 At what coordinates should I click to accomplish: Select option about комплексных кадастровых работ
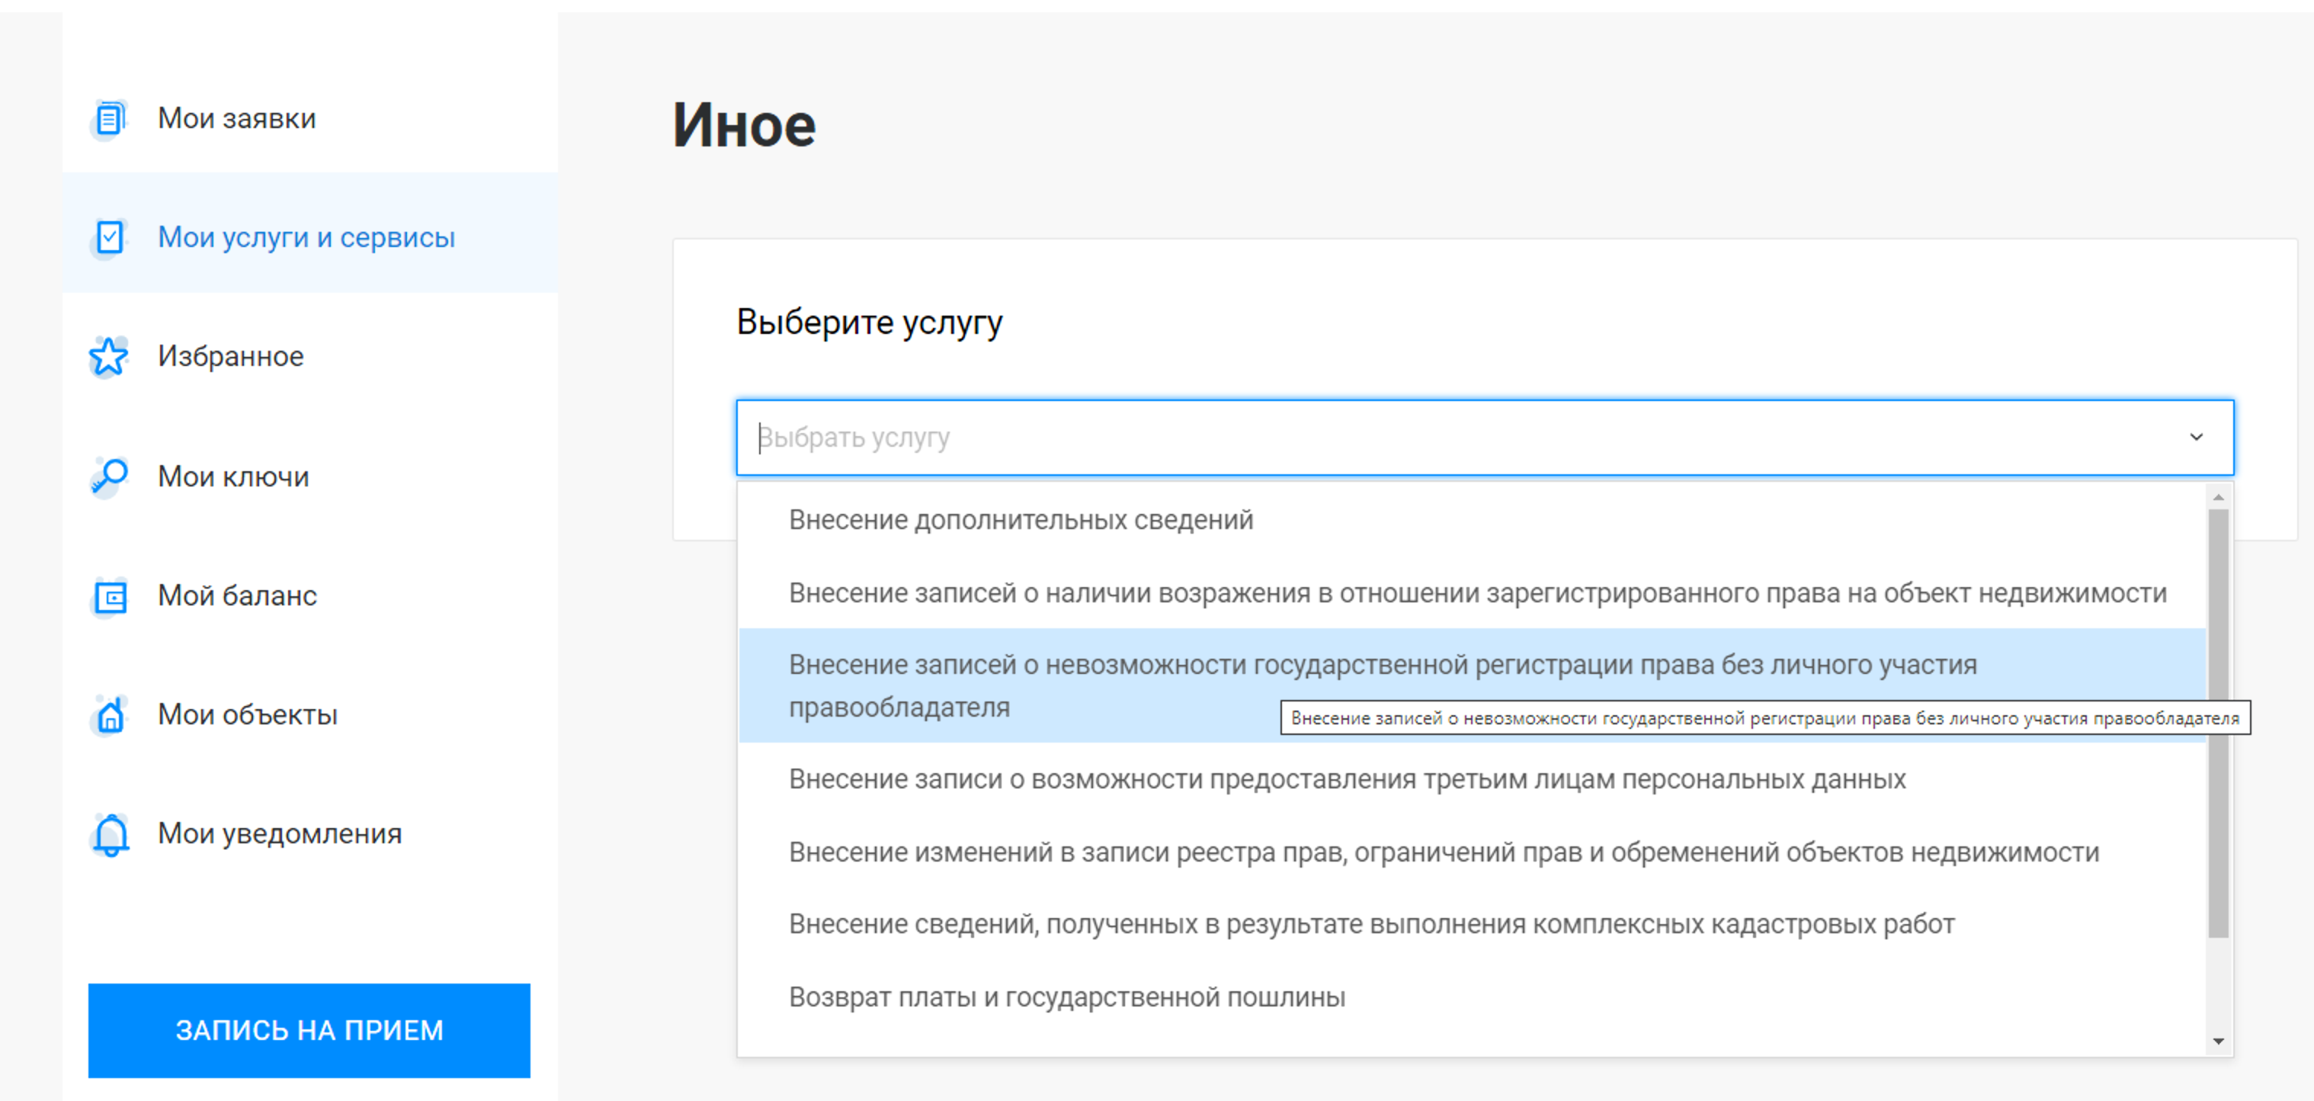coord(1471,925)
